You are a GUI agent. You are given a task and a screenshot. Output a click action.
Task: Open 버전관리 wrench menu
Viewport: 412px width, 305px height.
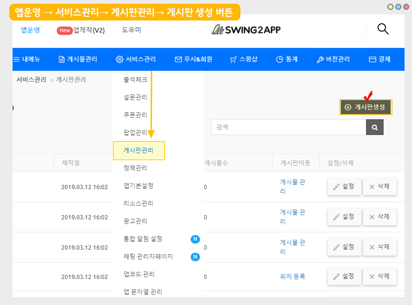333,59
